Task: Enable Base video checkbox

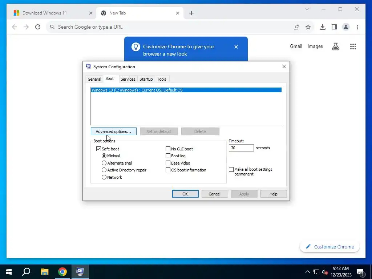Action: (x=168, y=163)
